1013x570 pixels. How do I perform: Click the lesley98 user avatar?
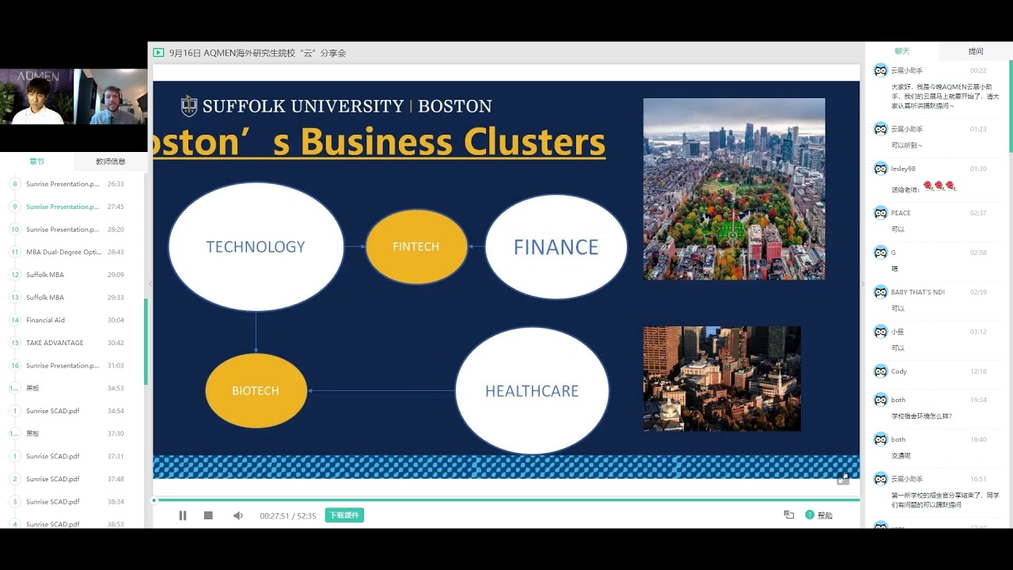[880, 169]
